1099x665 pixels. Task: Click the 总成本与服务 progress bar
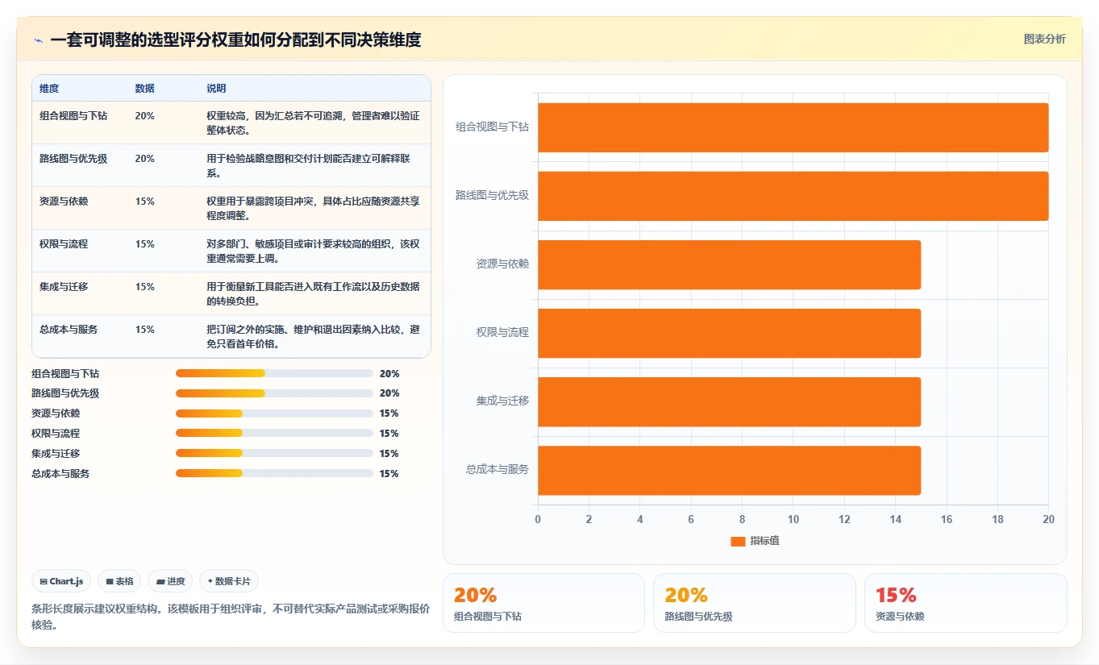coord(274,474)
